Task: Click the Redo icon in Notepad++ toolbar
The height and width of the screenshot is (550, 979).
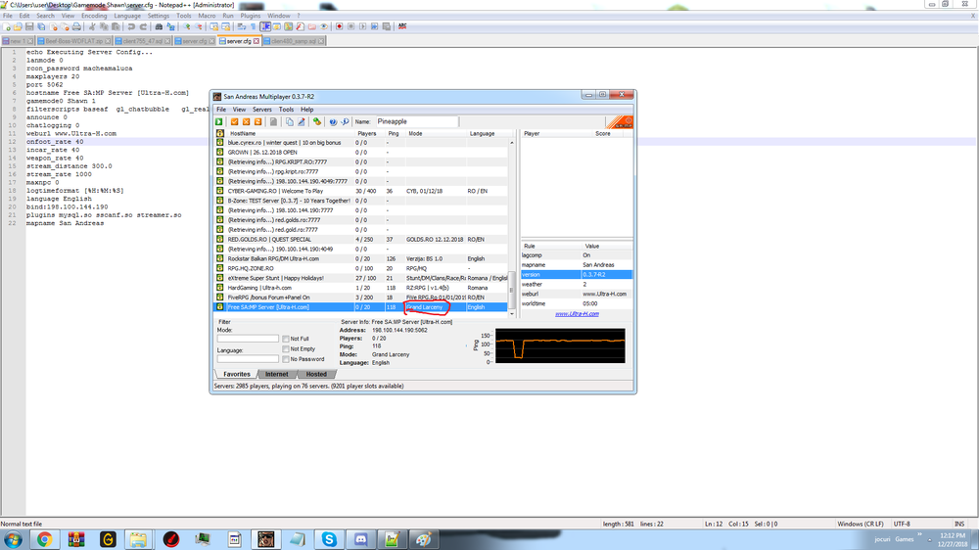Action: [x=143, y=26]
